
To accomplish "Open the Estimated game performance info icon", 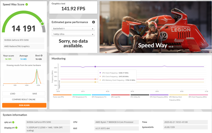I will pyautogui.click(x=94, y=22).
